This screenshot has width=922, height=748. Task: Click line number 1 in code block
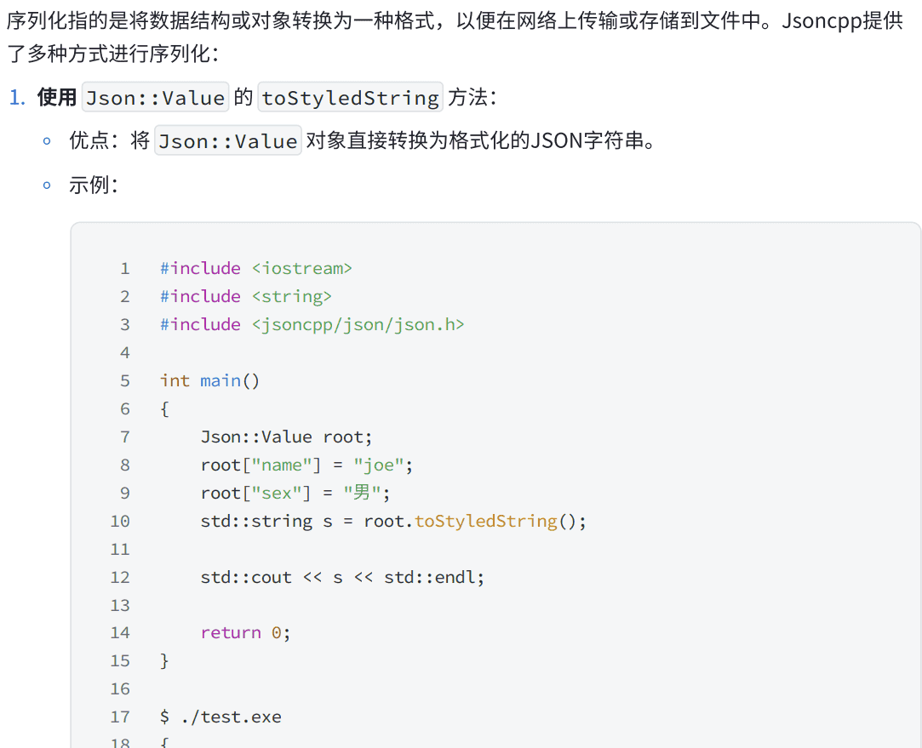coord(125,268)
